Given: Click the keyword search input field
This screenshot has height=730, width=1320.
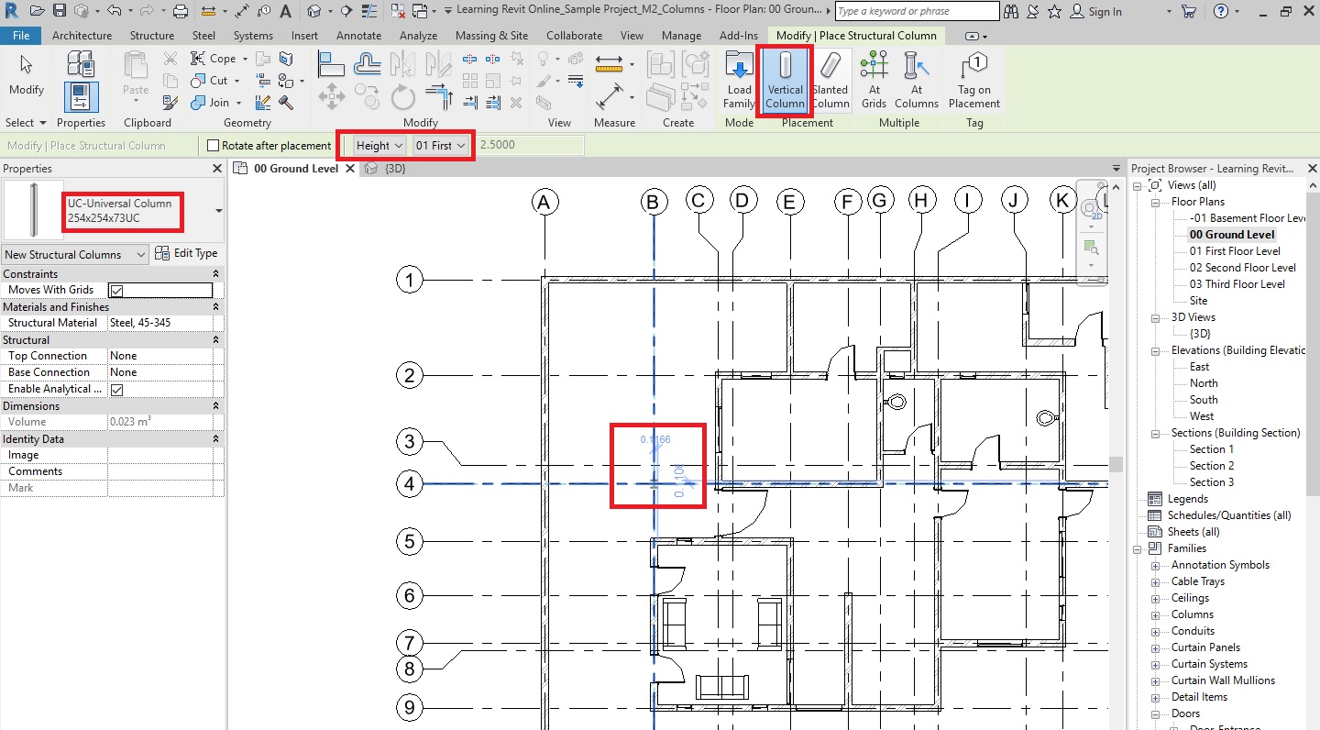Looking at the screenshot, I should click(x=916, y=11).
